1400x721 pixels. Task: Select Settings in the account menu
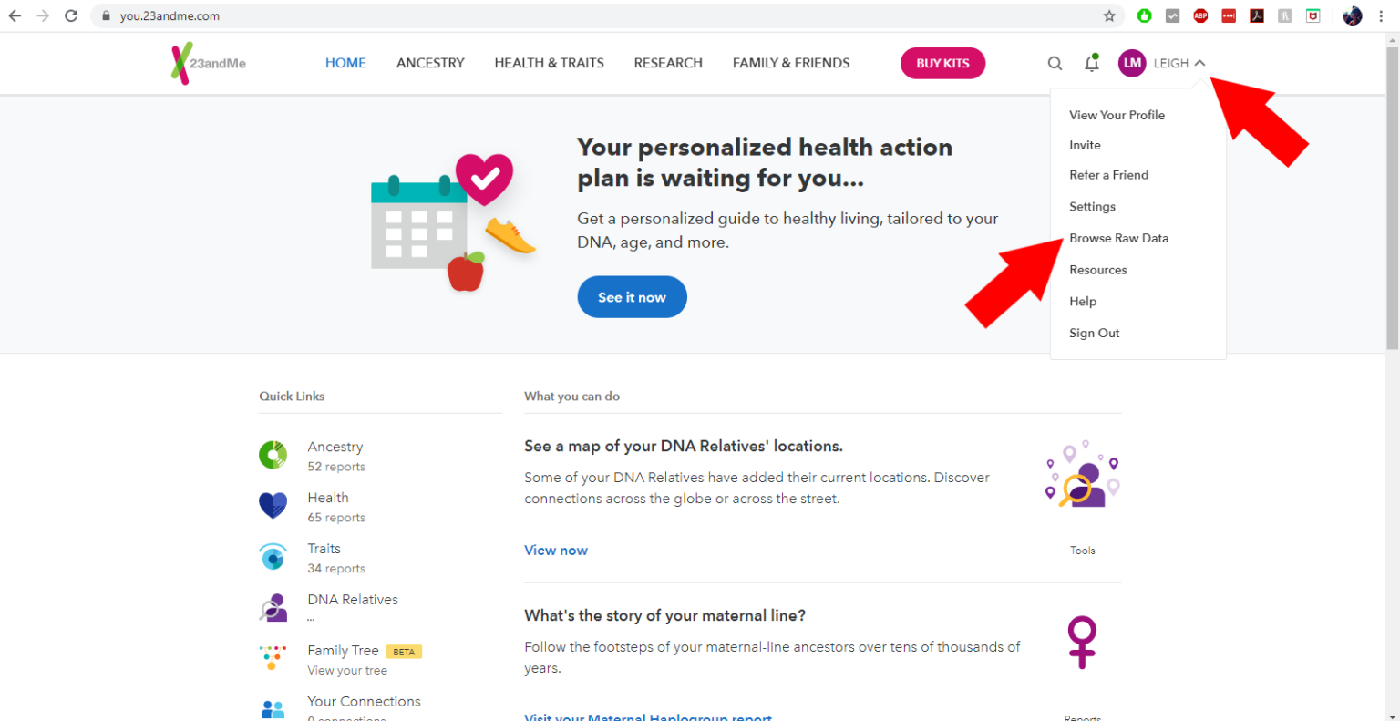coord(1092,206)
